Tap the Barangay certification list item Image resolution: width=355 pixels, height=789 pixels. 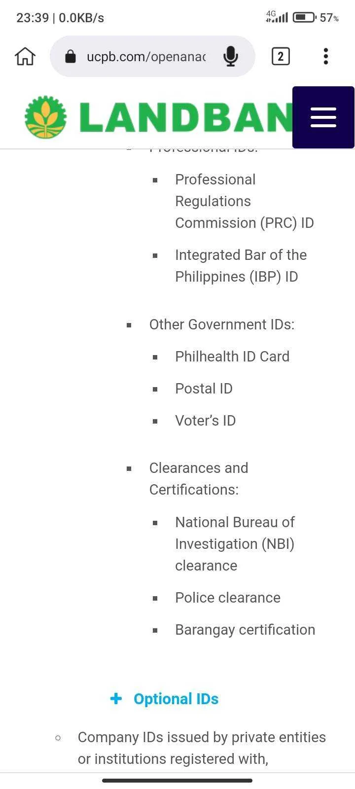pos(245,630)
